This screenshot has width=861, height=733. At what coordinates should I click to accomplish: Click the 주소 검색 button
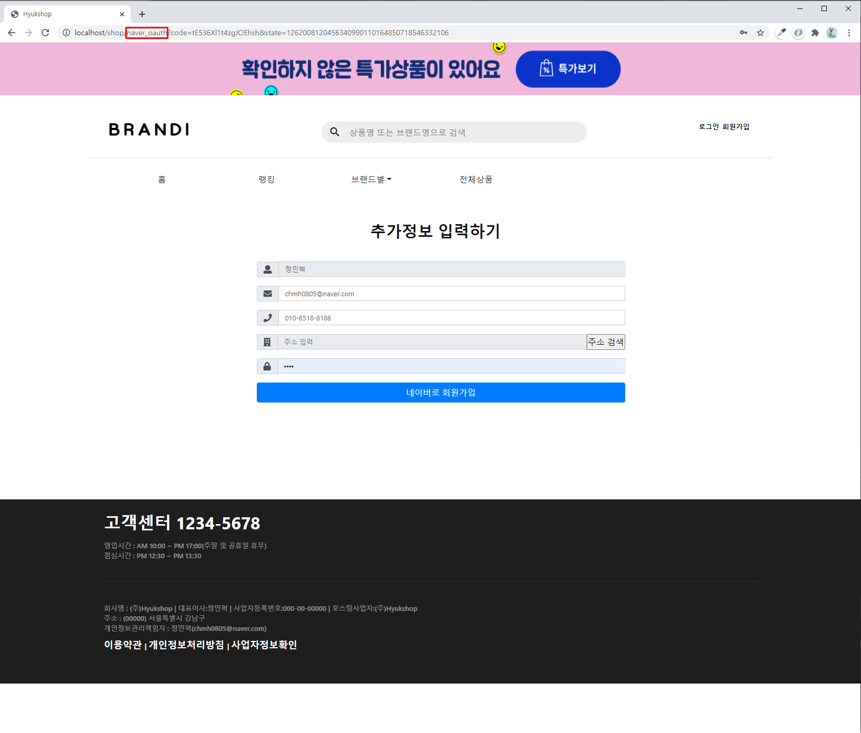(x=606, y=342)
